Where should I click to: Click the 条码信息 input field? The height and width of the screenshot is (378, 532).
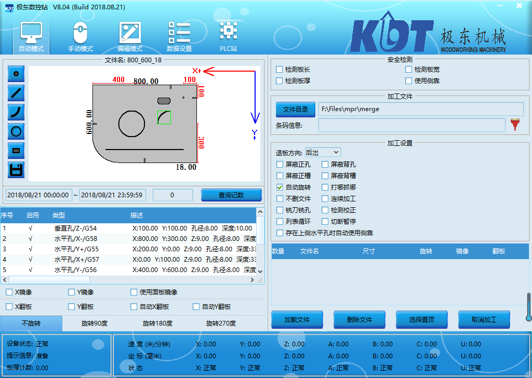coord(411,125)
